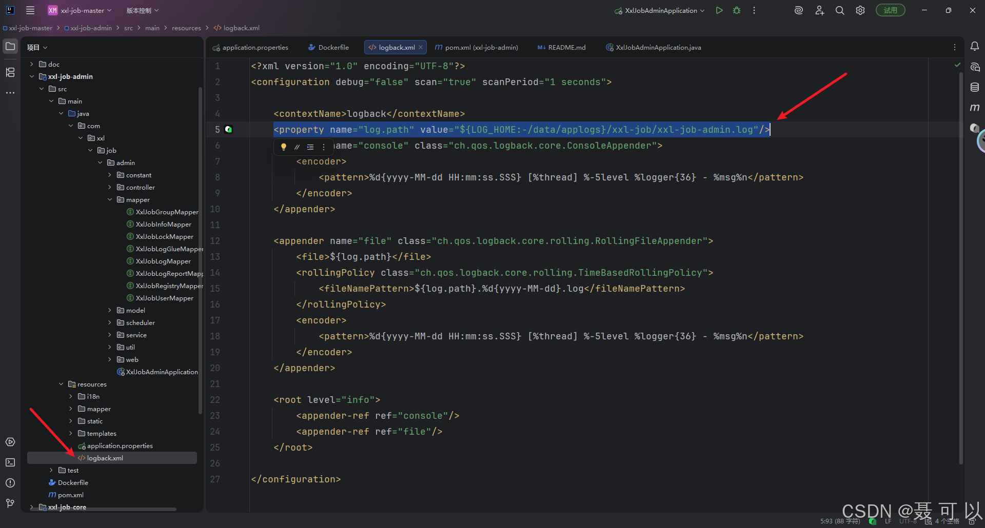Show intention actions lightbulb
The height and width of the screenshot is (528, 985).
[283, 147]
